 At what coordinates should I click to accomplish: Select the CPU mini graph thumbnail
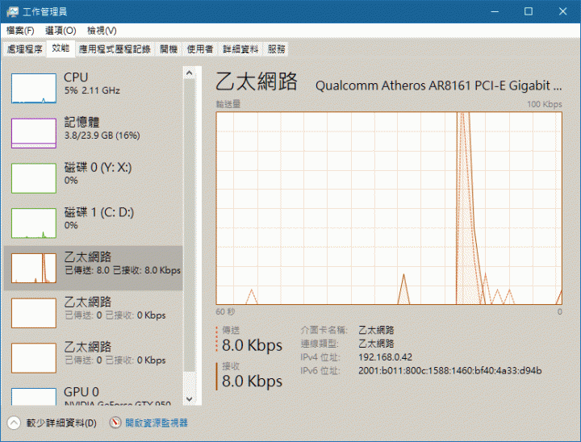34,87
